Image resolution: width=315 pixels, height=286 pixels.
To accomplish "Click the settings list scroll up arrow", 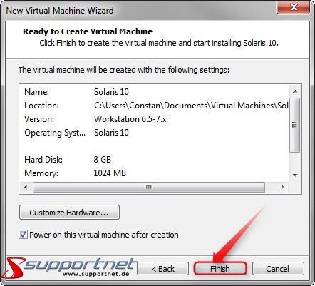I will click(295, 91).
